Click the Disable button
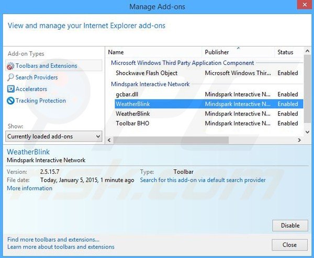This screenshot has height=258, width=314. tap(290, 226)
